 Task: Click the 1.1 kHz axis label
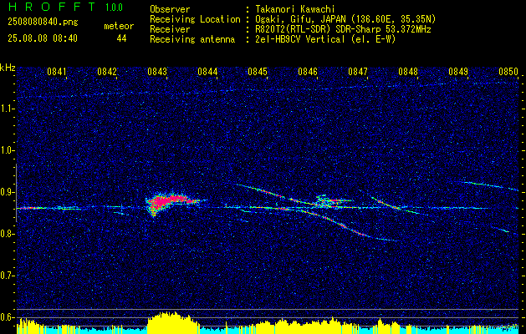[x=8, y=109]
